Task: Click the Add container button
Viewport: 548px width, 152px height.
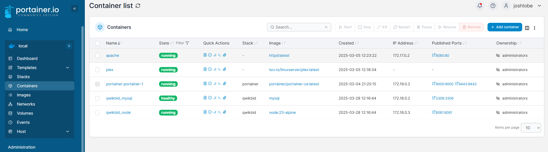Action: pos(505,27)
